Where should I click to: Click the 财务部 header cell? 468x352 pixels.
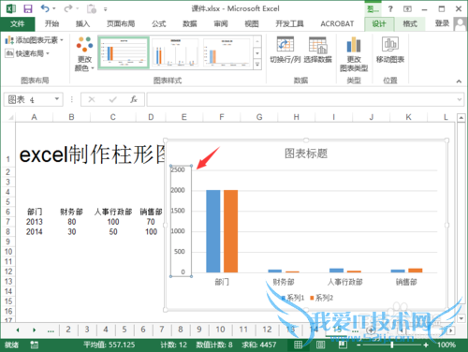tap(71, 212)
